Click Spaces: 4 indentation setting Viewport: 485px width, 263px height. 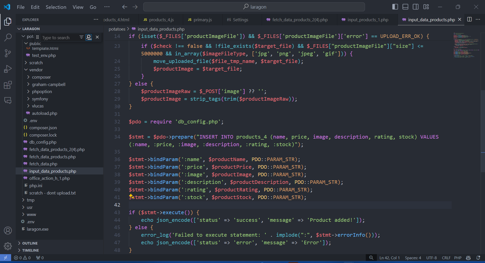413,258
